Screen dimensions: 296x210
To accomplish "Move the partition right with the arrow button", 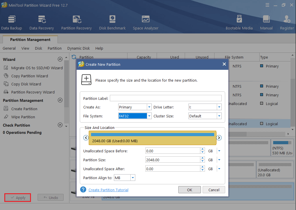I will (x=219, y=138).
